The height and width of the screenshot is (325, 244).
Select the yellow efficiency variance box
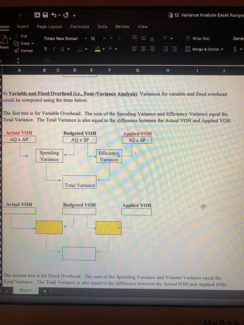(x=108, y=228)
